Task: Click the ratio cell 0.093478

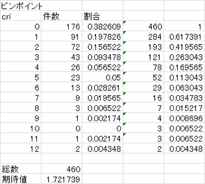Action: 102,57
